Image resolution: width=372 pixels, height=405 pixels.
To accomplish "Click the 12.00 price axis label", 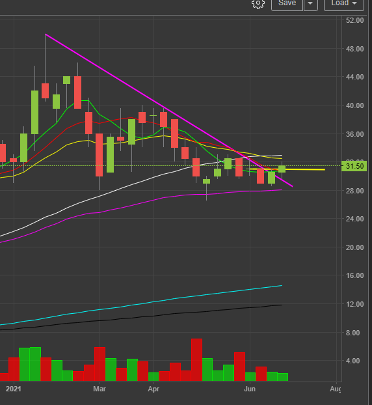I will tap(354, 304).
